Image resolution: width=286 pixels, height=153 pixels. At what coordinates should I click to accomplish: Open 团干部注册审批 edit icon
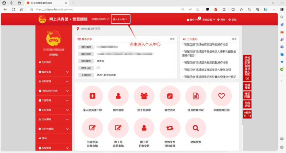pos(118,128)
